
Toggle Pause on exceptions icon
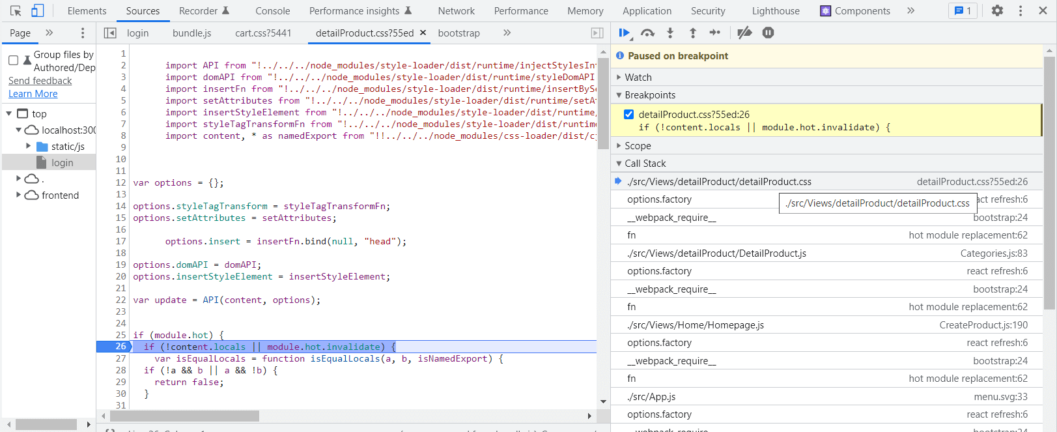pos(768,33)
